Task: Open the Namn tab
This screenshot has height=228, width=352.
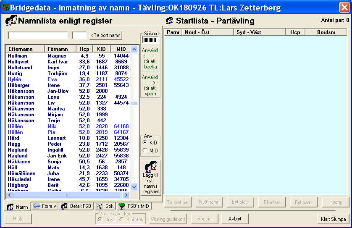Action: (18, 207)
